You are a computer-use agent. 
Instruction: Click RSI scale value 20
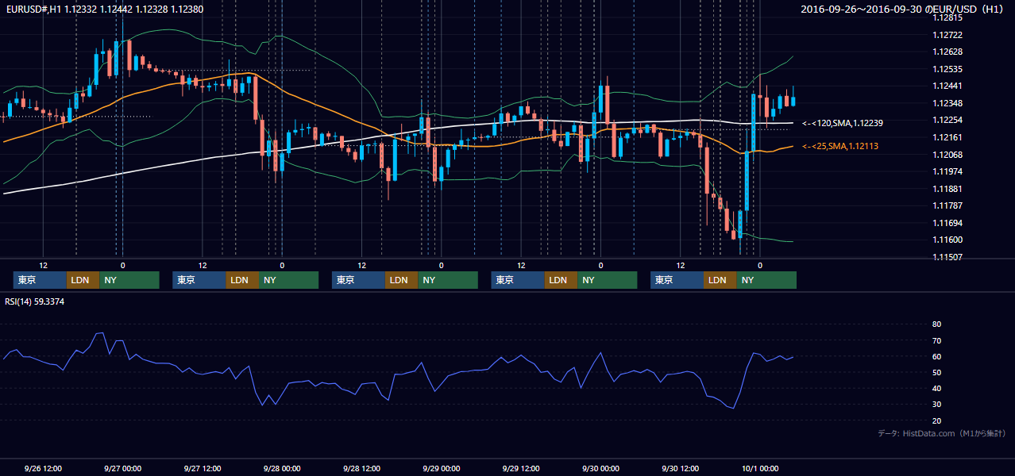pyautogui.click(x=936, y=420)
